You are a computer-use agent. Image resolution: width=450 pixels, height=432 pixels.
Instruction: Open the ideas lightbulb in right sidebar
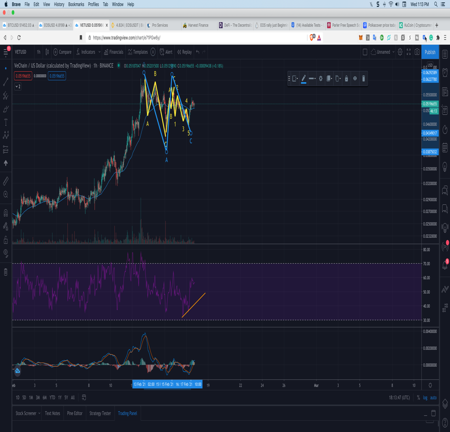click(445, 166)
